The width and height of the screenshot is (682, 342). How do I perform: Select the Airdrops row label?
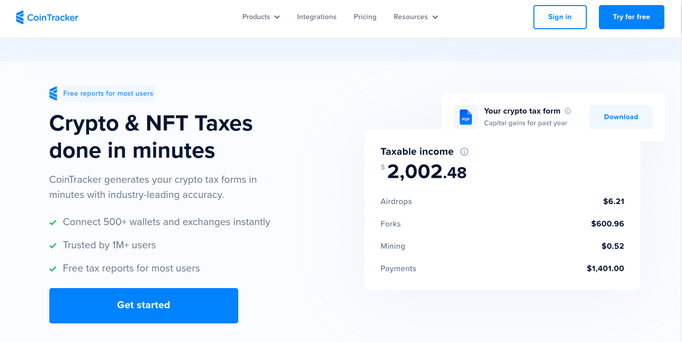tap(396, 201)
